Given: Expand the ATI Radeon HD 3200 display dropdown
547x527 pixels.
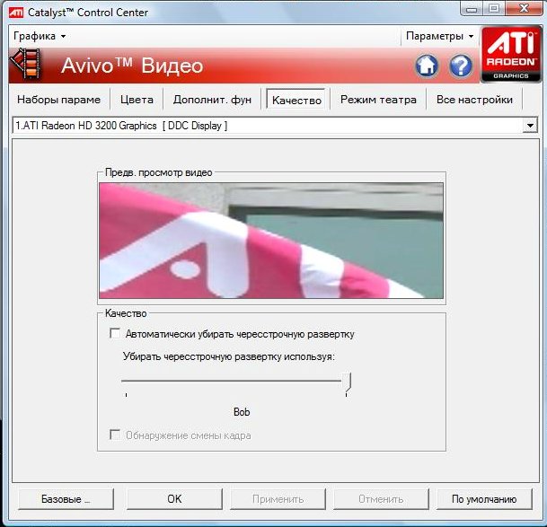Looking at the screenshot, I should (530, 125).
